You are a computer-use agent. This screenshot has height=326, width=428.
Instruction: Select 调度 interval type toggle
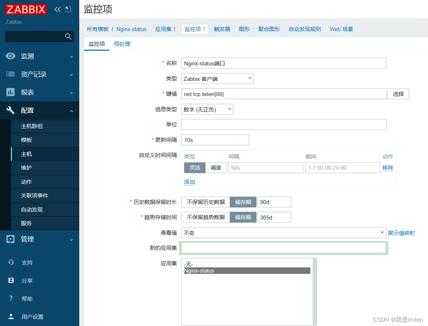pos(216,168)
